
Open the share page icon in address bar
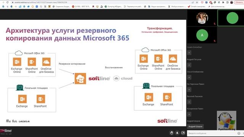tap(193, 2)
